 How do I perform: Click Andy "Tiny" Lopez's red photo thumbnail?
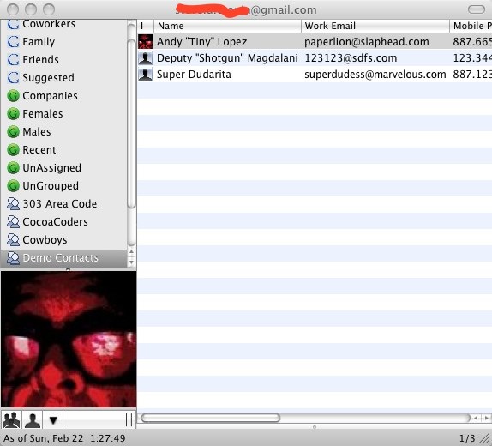pos(145,42)
